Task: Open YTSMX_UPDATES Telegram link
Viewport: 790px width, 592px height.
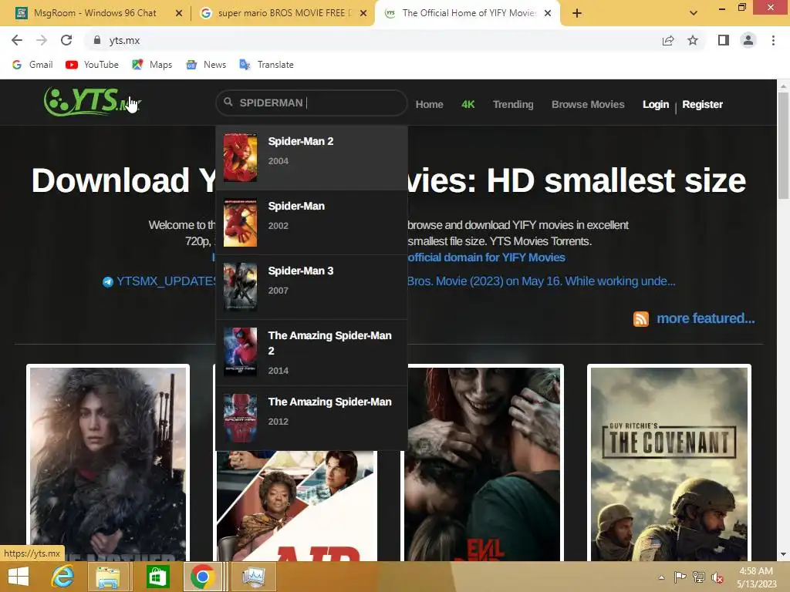Action: (x=167, y=281)
